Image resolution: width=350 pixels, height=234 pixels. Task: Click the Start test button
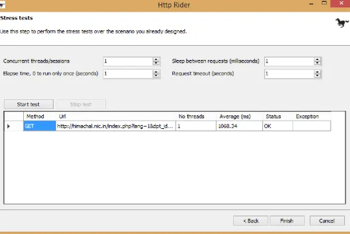pyautogui.click(x=28, y=104)
